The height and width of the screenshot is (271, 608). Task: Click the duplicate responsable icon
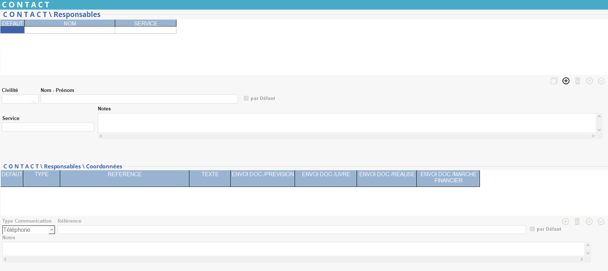[x=554, y=81]
